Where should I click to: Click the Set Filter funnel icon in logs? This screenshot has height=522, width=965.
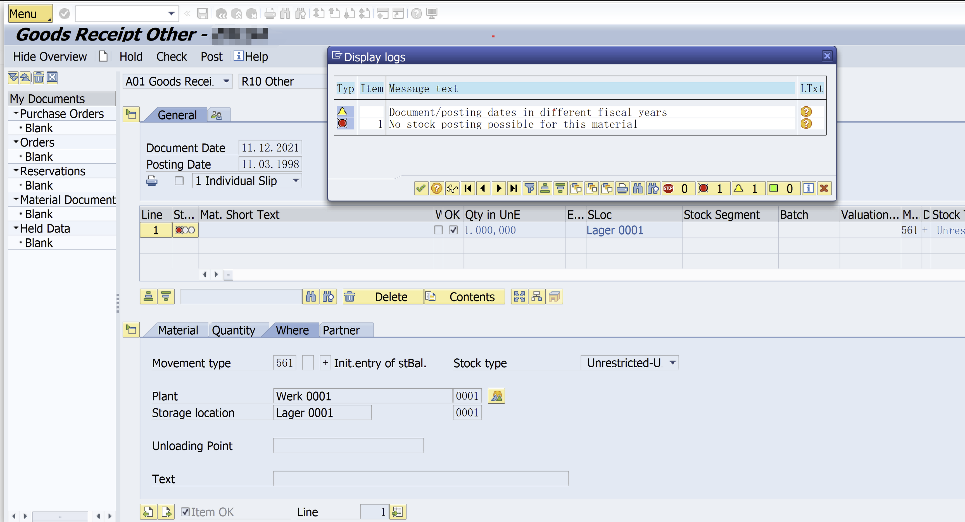[x=530, y=188]
